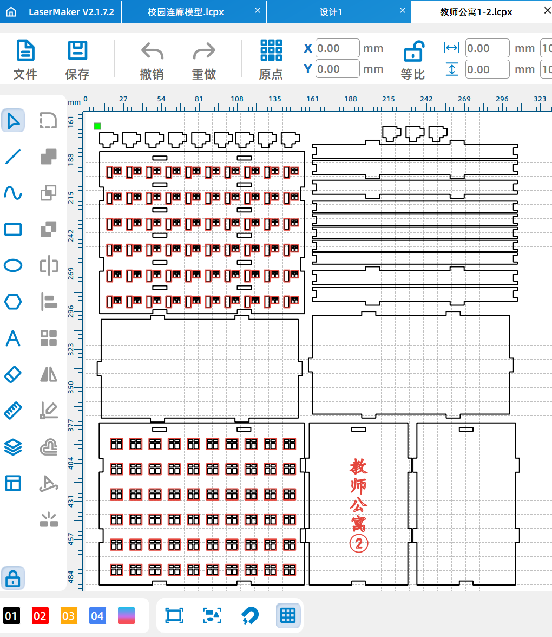Close the 设计1 tab

402,11
